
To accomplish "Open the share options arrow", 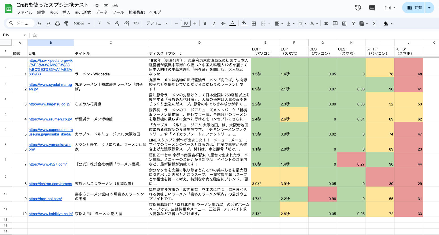I will 429,8.
